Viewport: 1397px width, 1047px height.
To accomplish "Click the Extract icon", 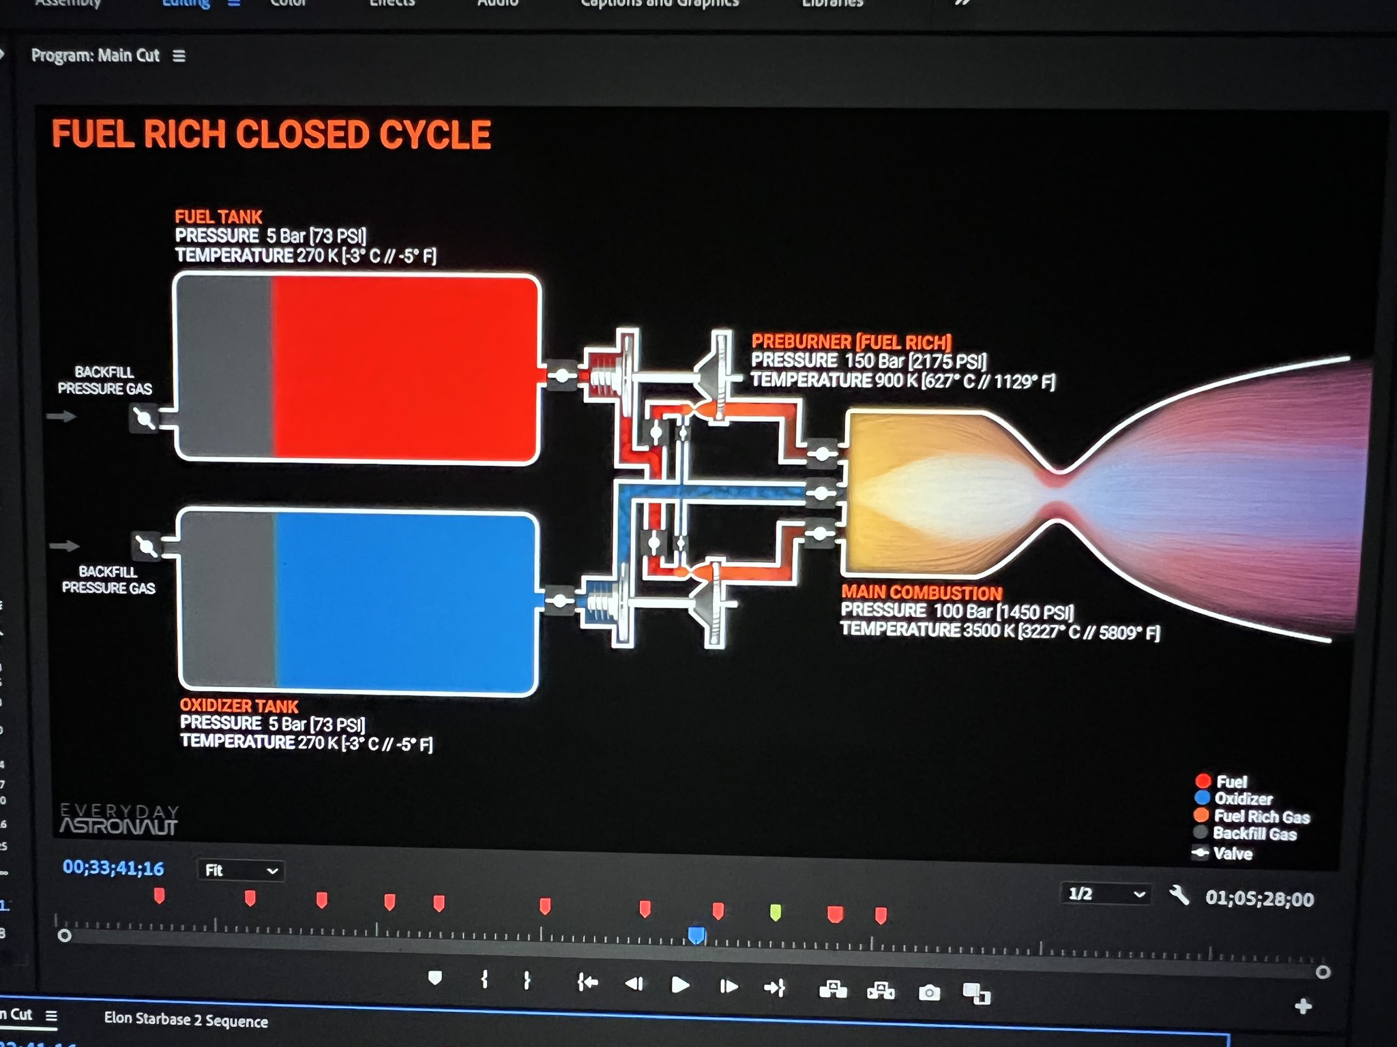I will (x=881, y=990).
